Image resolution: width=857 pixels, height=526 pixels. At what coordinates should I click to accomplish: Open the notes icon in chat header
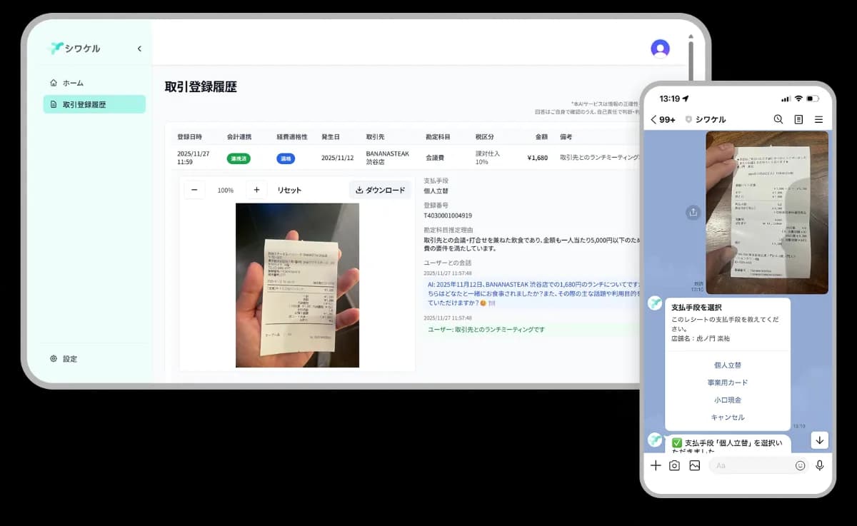coord(798,119)
